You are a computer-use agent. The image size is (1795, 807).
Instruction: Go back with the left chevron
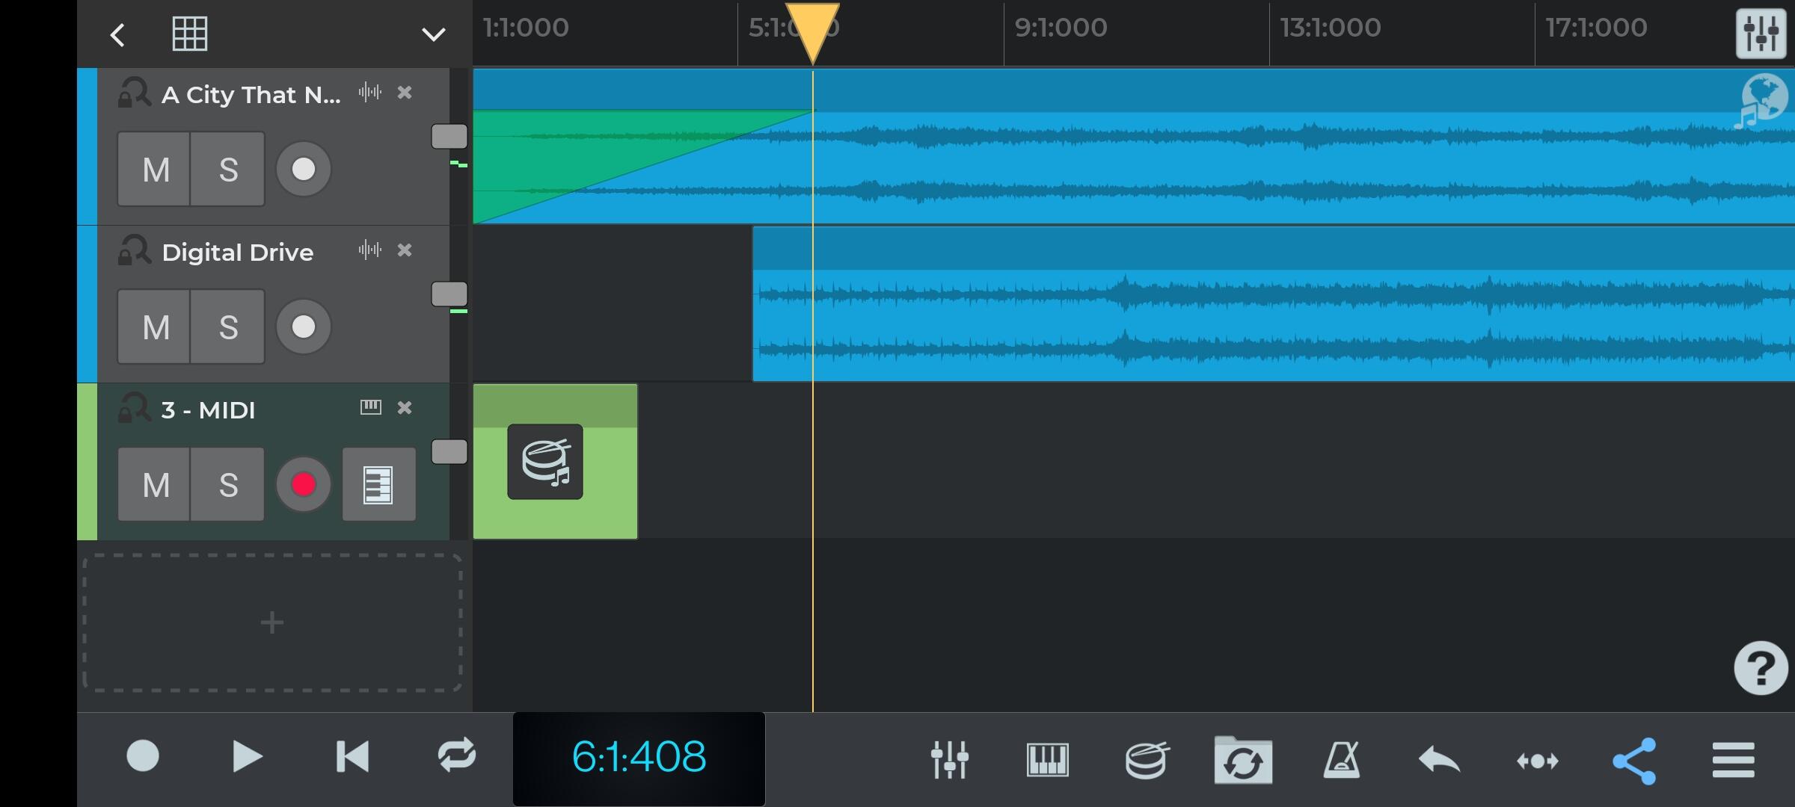click(x=117, y=34)
